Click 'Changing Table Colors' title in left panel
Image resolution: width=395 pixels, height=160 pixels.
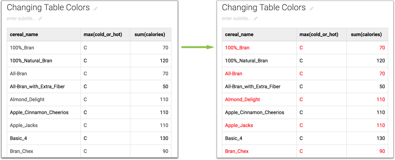48,8
